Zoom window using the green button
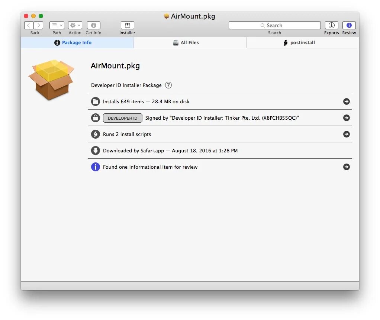 [x=41, y=16]
